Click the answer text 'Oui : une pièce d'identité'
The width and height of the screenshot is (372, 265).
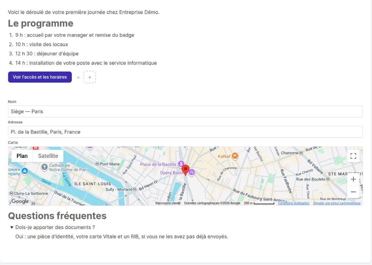pyautogui.click(x=122, y=237)
